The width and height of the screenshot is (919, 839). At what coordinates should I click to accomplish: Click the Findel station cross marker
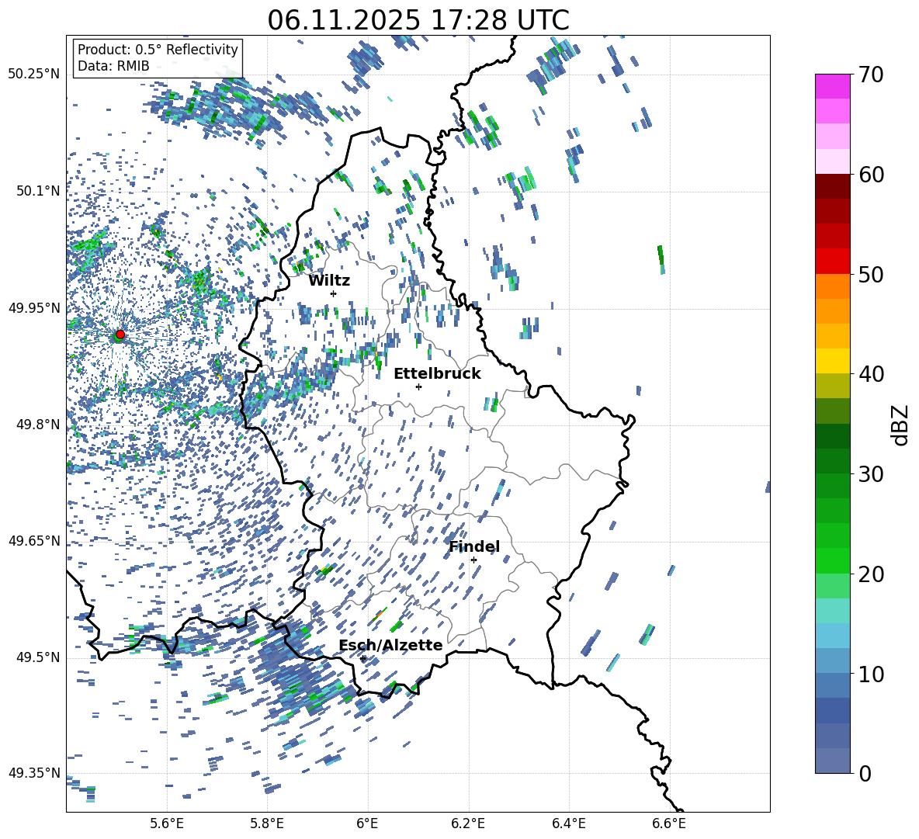tap(473, 560)
